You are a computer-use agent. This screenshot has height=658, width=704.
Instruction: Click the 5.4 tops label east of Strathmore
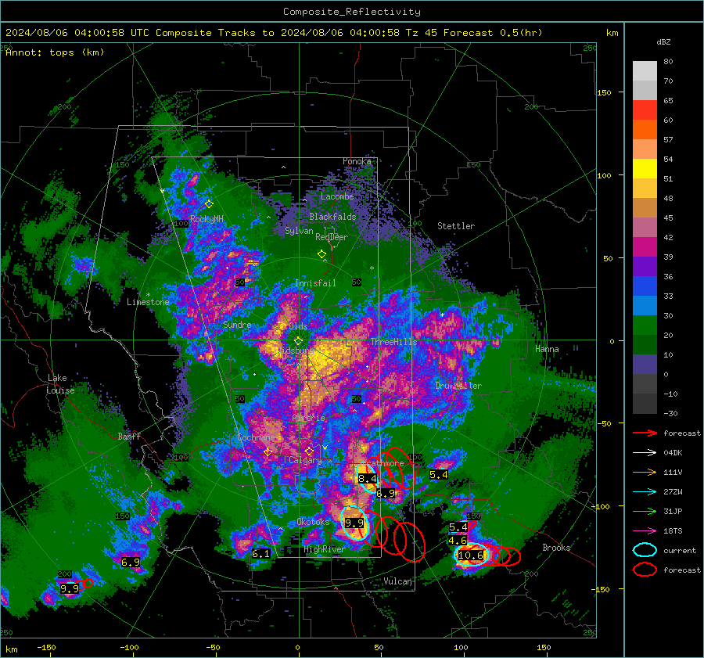439,475
